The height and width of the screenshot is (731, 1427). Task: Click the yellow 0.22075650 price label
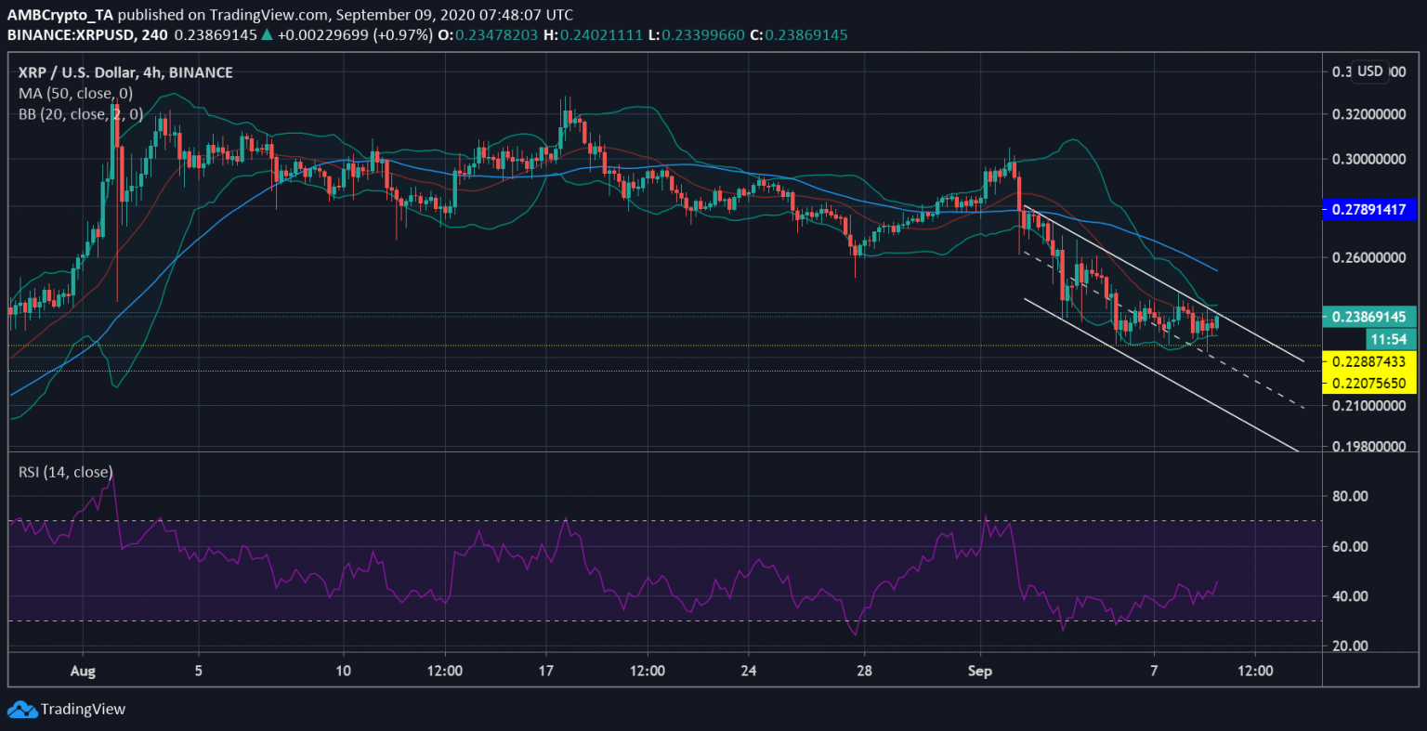click(1368, 383)
